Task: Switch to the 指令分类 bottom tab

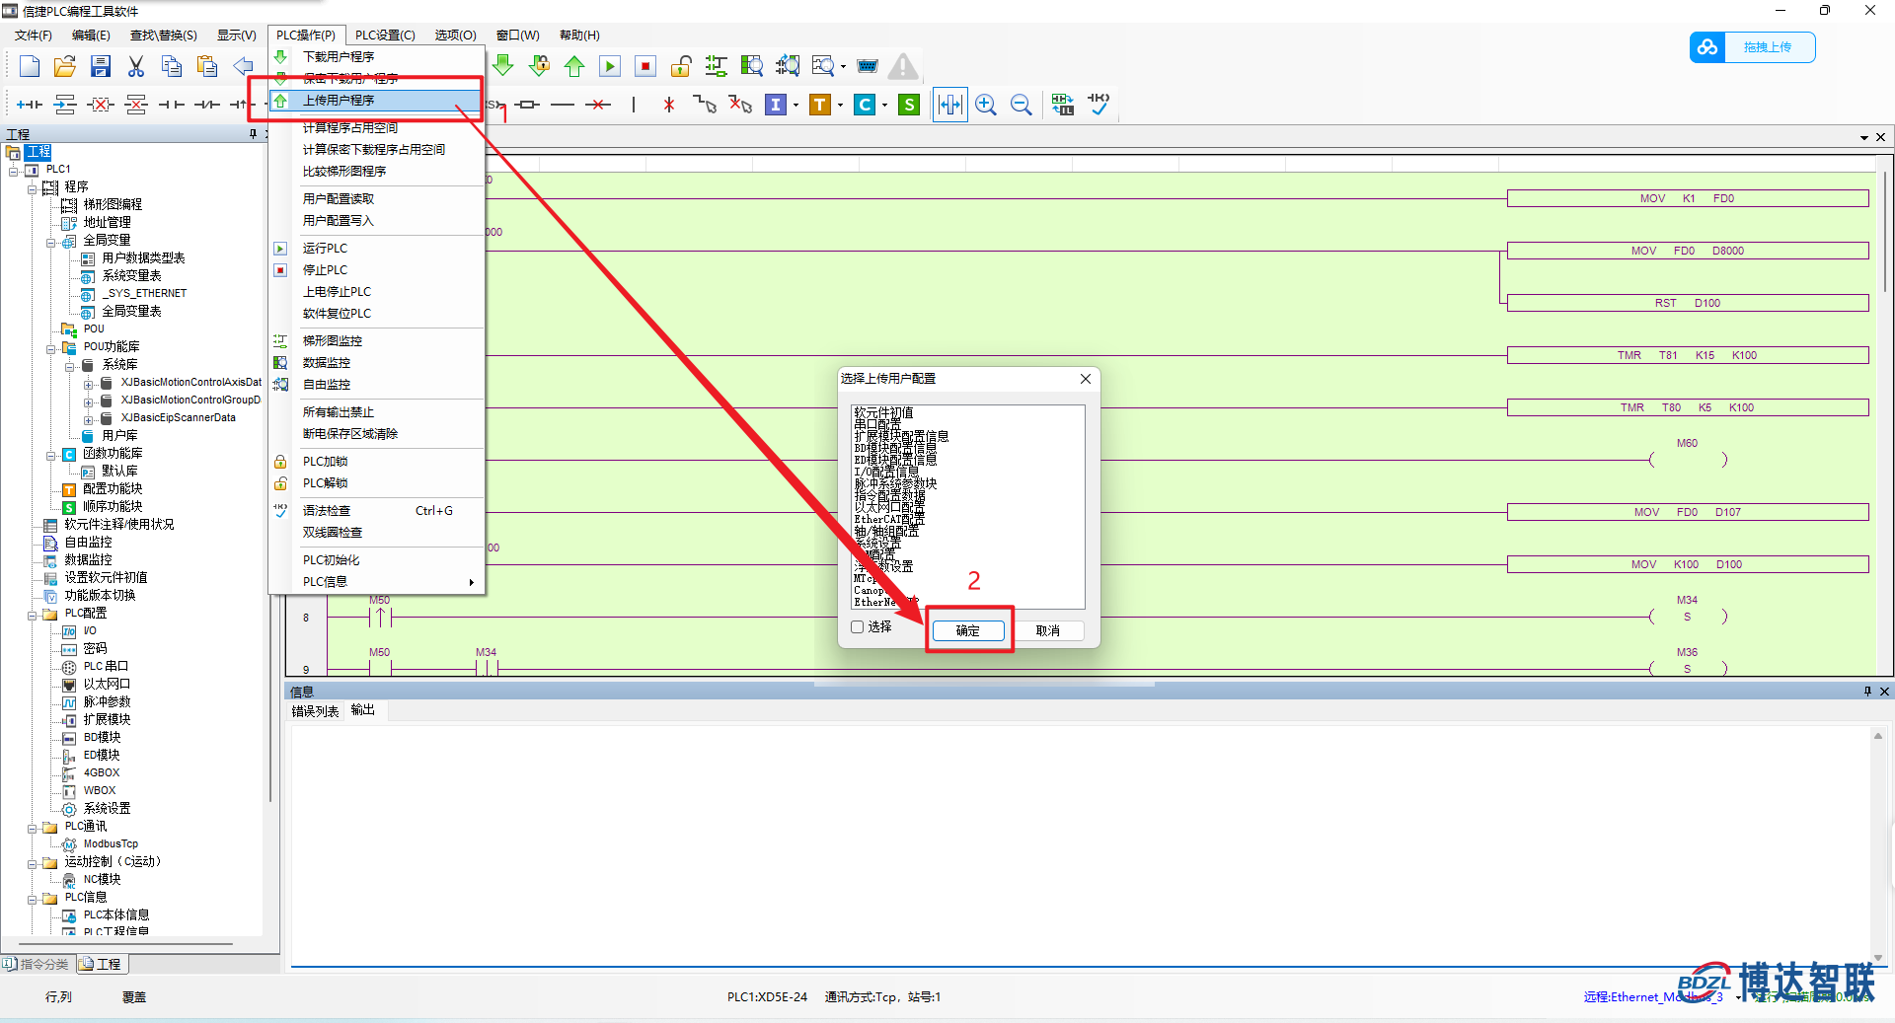Action: click(38, 964)
